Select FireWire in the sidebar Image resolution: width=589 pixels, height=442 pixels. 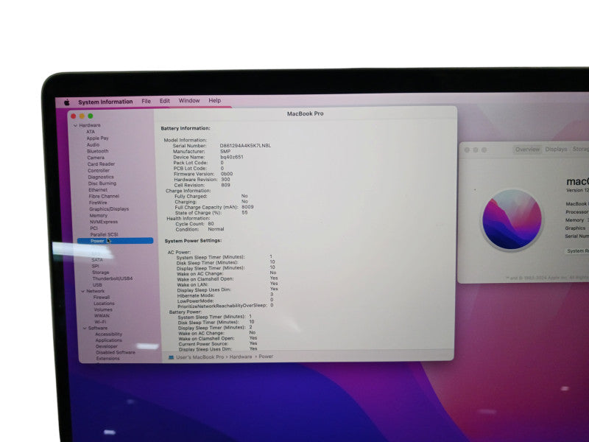pyautogui.click(x=98, y=203)
